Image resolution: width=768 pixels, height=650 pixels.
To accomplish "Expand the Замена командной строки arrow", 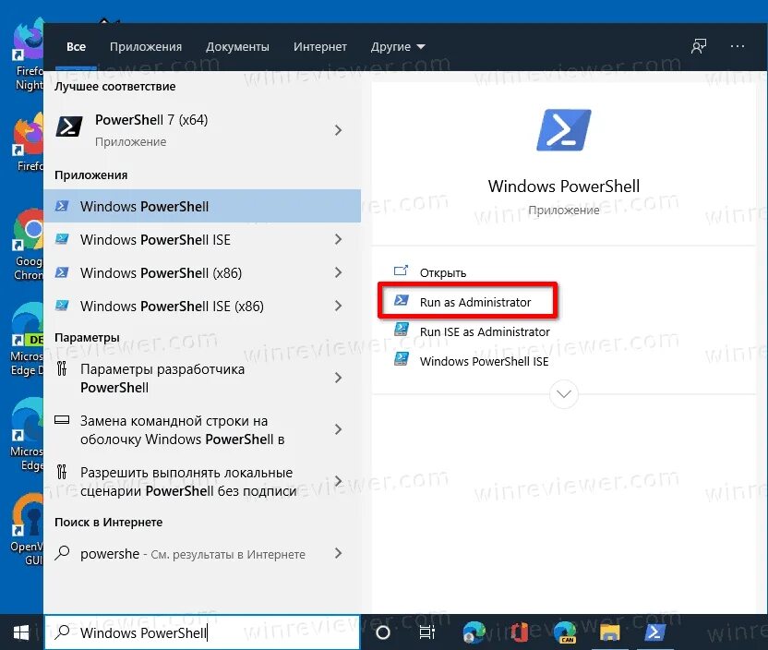I will tap(338, 430).
